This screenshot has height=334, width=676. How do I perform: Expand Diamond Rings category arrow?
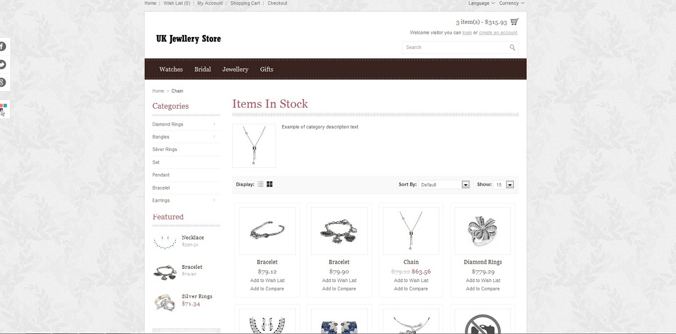point(215,124)
